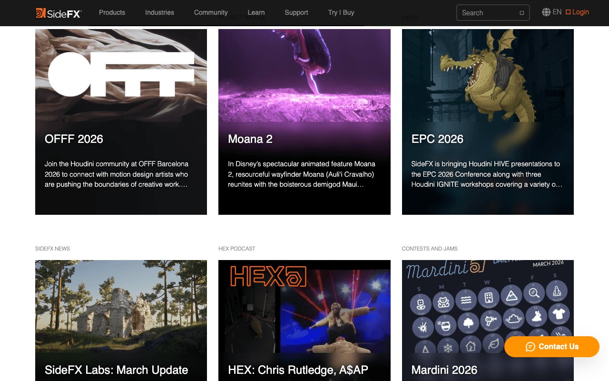Open the Learn menu
The width and height of the screenshot is (609, 381).
pyautogui.click(x=256, y=12)
